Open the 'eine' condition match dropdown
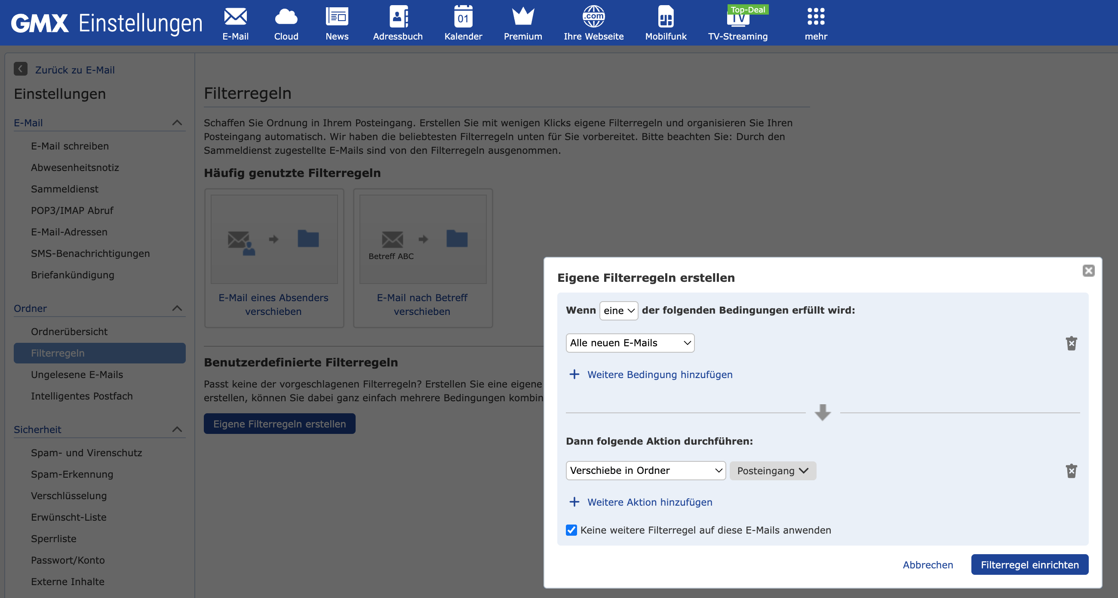Image resolution: width=1118 pixels, height=598 pixels. coord(618,311)
